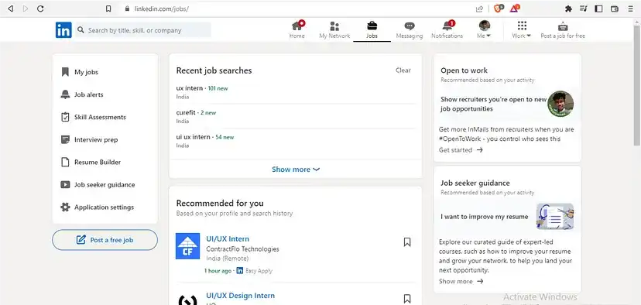Image resolution: width=641 pixels, height=305 pixels.
Task: Bookmark the UI/UX Design Intern job
Action: pyautogui.click(x=407, y=299)
